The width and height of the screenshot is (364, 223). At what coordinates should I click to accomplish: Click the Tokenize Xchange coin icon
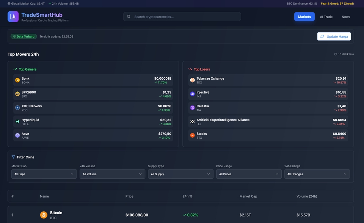pyautogui.click(x=192, y=80)
